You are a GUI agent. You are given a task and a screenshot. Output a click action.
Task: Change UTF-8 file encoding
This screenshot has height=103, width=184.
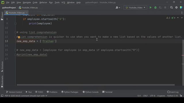pos(152,96)
